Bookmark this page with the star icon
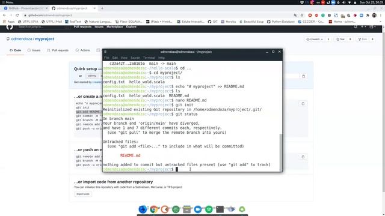Image resolution: width=385 pixels, height=216 pixels. click(302, 15)
